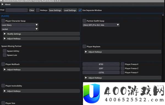Select the [PLAYER] section header
Viewport: 165px width, 105px height.
click(5, 16)
